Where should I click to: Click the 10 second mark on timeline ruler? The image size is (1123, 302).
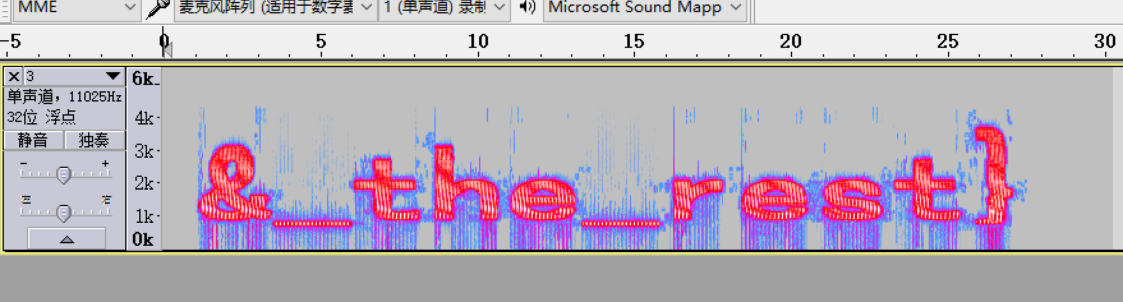[x=478, y=42]
